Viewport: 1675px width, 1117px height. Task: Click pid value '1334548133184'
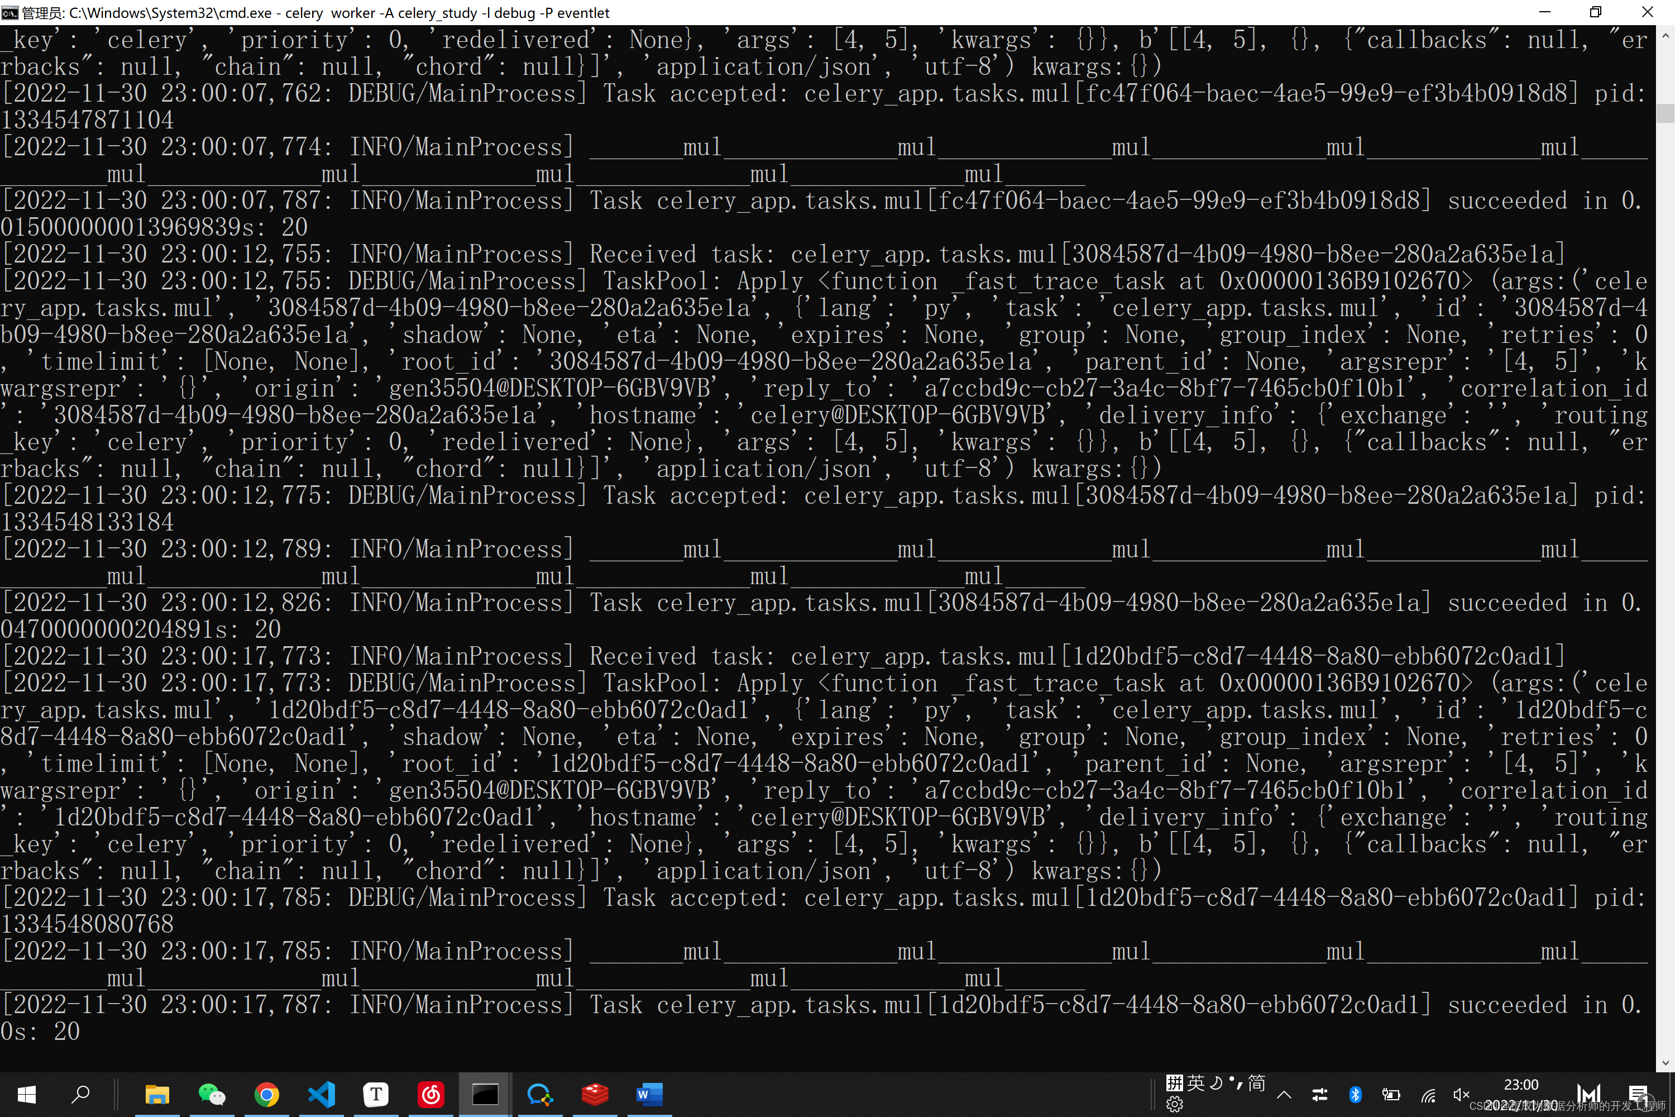coord(87,522)
